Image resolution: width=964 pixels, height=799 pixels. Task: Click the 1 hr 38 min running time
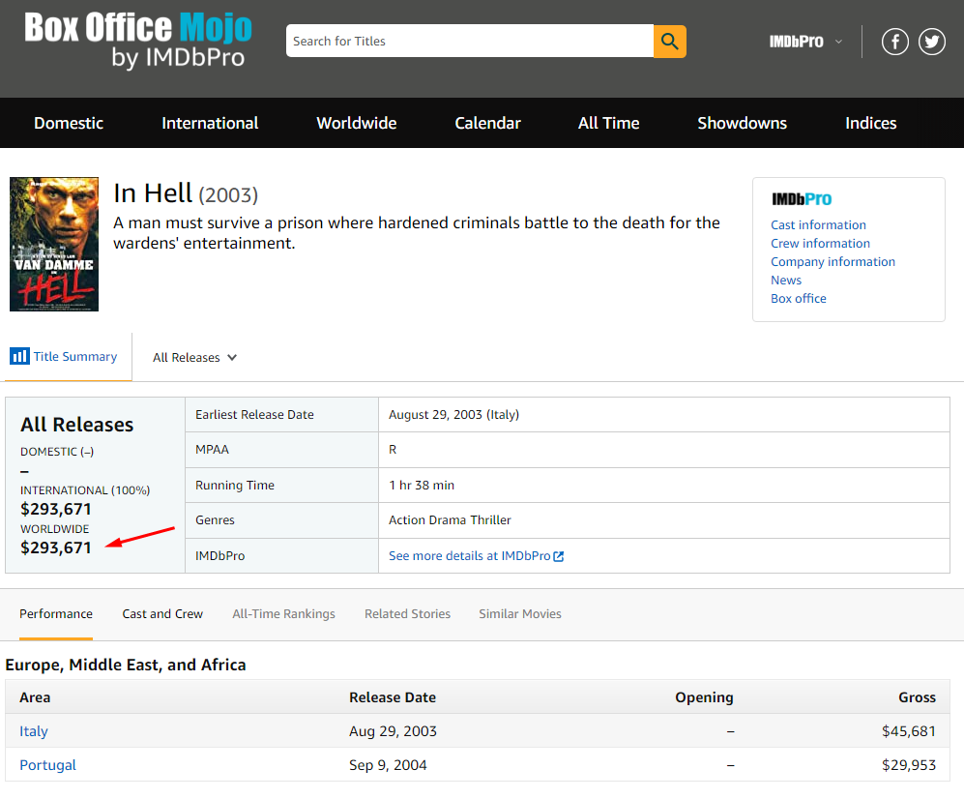[x=422, y=486]
